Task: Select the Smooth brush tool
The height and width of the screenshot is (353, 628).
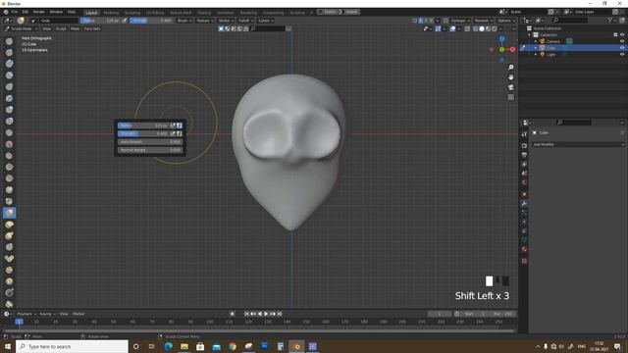Action: pos(9,144)
